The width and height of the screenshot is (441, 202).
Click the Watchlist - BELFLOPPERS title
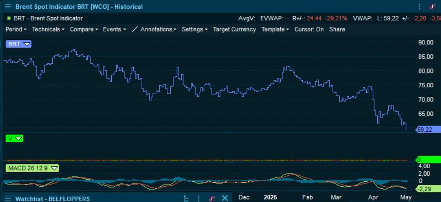52,198
